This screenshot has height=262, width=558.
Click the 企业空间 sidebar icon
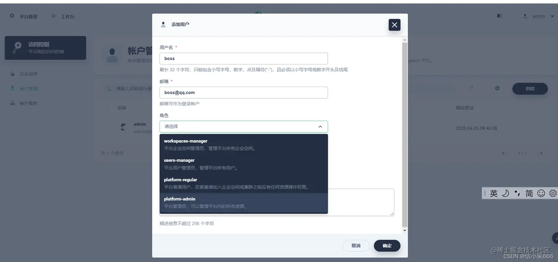[x=13, y=74]
